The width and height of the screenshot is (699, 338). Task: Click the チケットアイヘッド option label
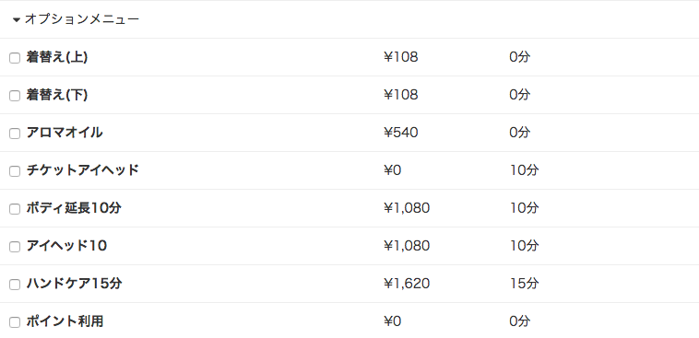click(83, 170)
